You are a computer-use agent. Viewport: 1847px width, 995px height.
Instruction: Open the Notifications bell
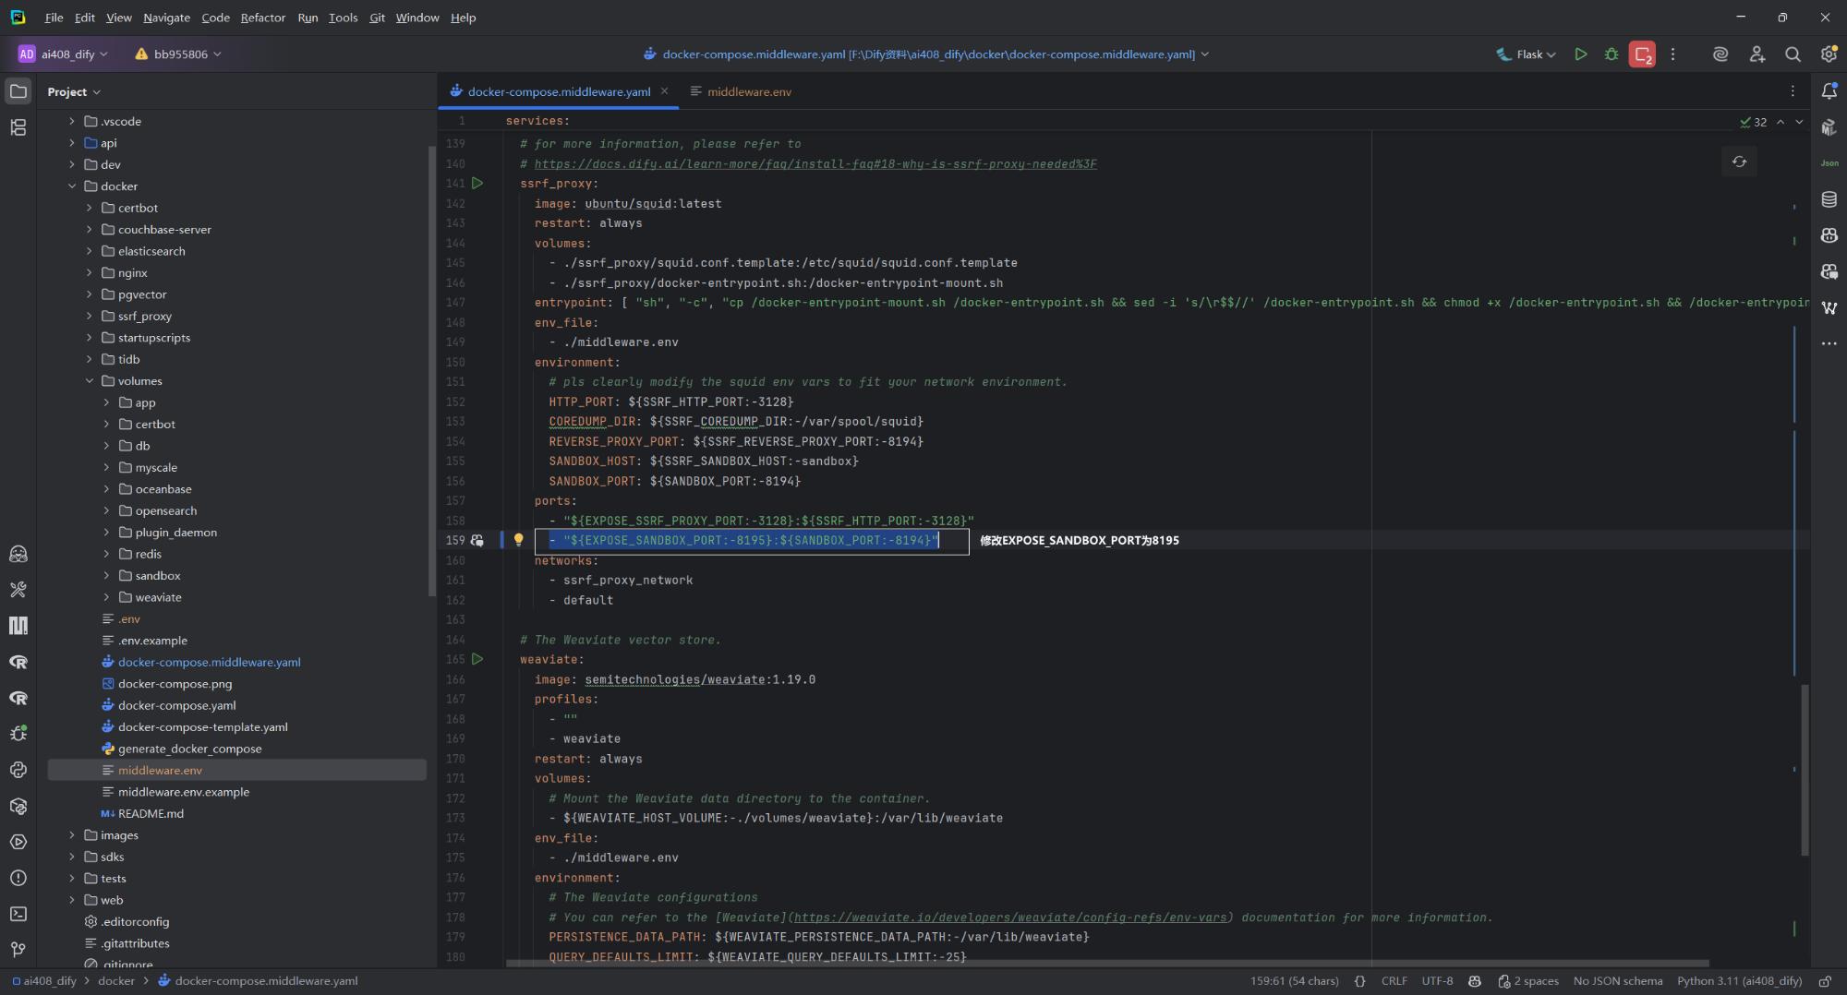(1829, 91)
